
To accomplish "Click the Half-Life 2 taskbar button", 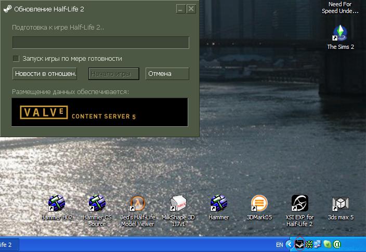I will [x=9, y=245].
